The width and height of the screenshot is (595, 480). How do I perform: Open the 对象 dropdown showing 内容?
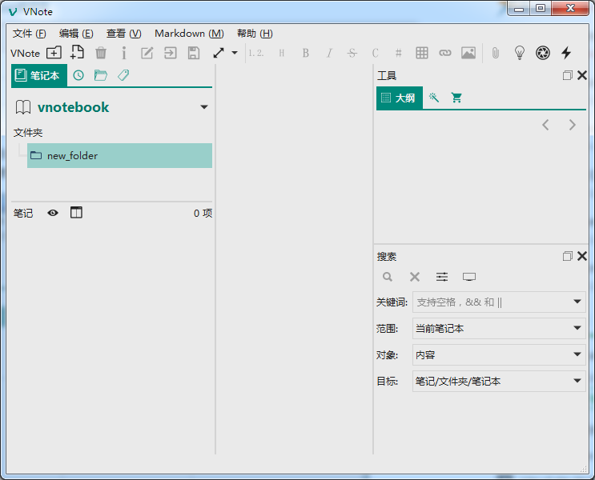[499, 355]
